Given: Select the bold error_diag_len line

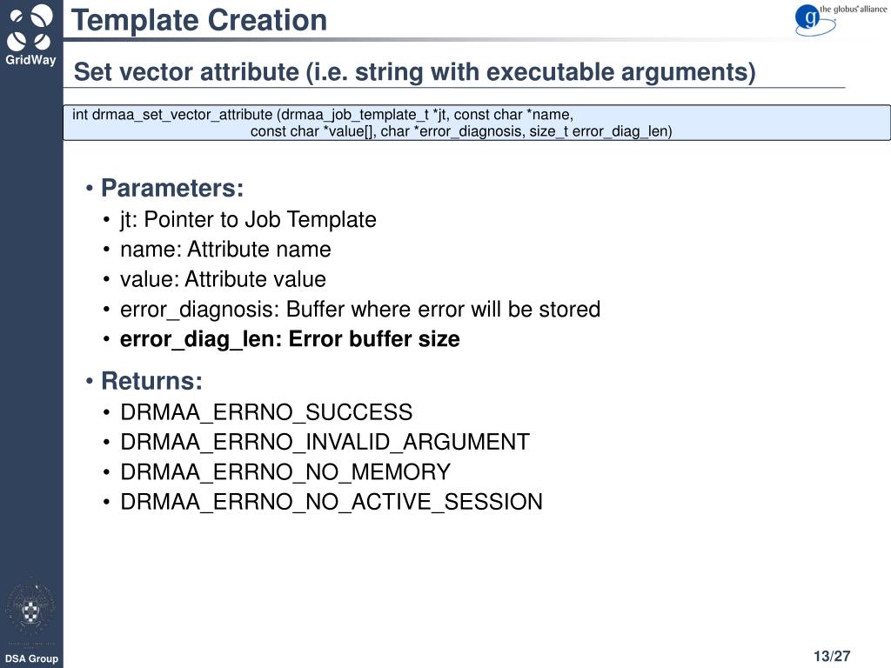Looking at the screenshot, I should tap(290, 339).
